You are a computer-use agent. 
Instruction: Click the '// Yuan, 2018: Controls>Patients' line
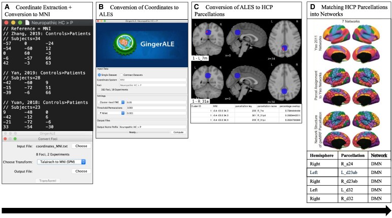pyautogui.click(x=46, y=102)
